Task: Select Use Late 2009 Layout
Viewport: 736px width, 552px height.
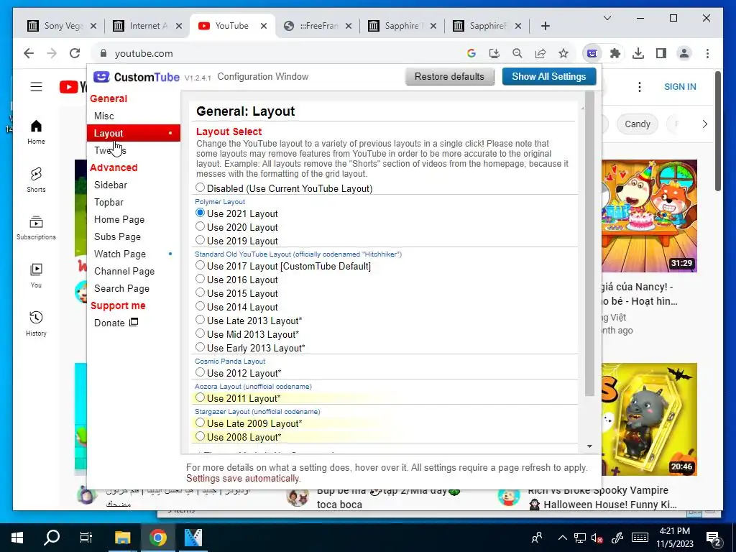Action: click(200, 423)
